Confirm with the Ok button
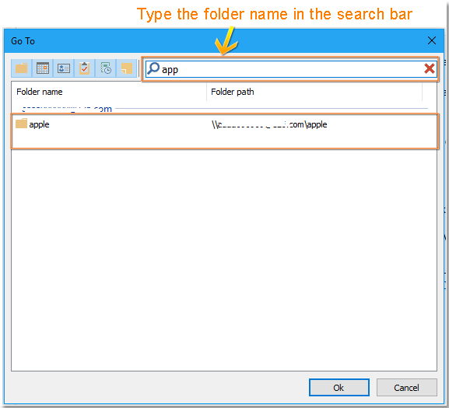 click(x=339, y=388)
